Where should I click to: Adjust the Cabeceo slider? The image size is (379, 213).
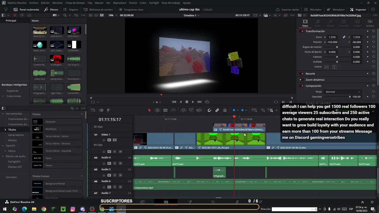coord(337,57)
